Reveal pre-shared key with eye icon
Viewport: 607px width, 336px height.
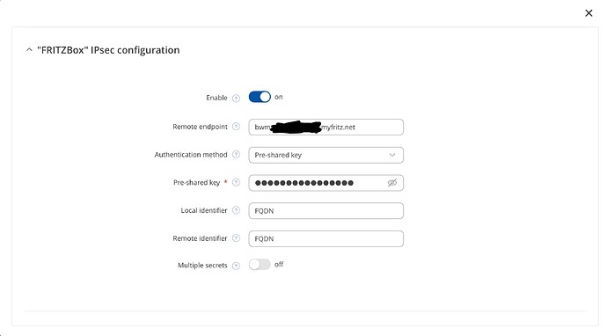[392, 183]
